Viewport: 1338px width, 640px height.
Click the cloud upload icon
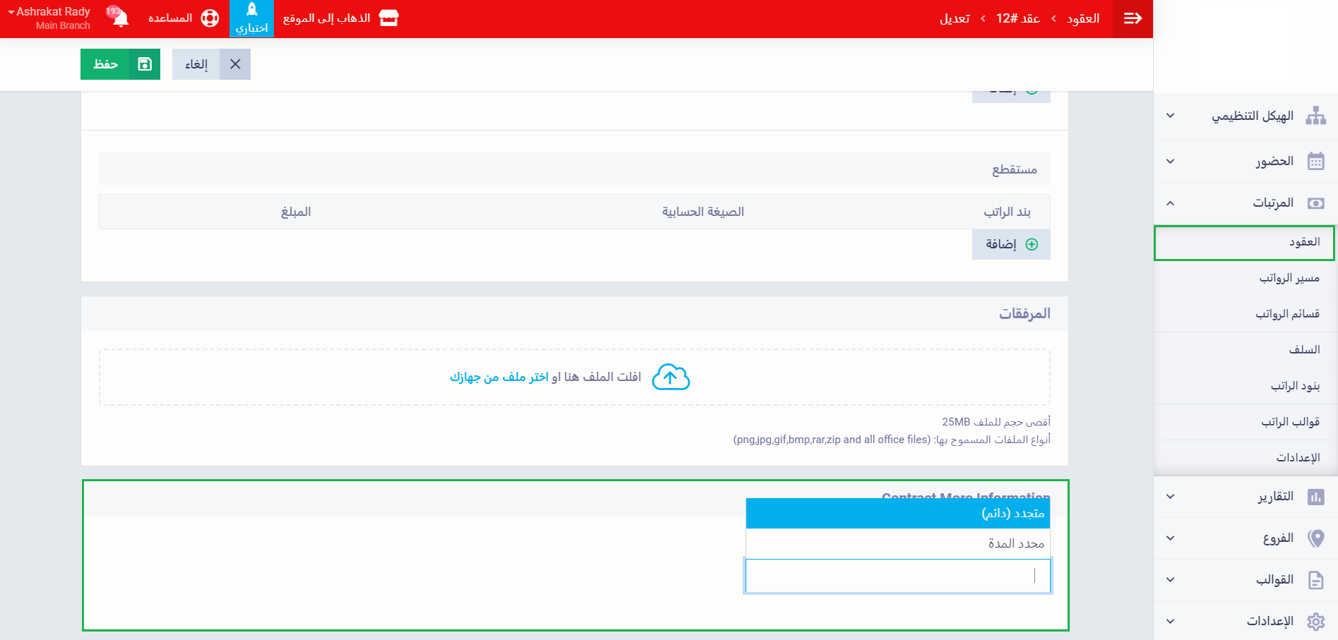tap(670, 378)
